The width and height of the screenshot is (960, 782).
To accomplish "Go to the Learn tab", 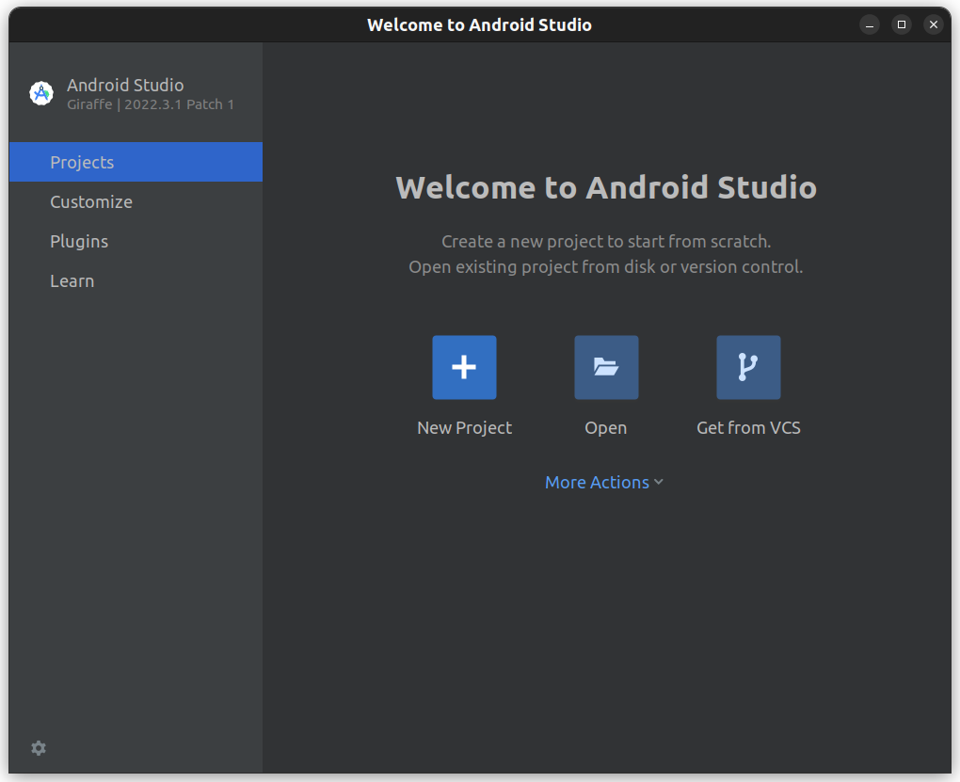I will 136,280.
